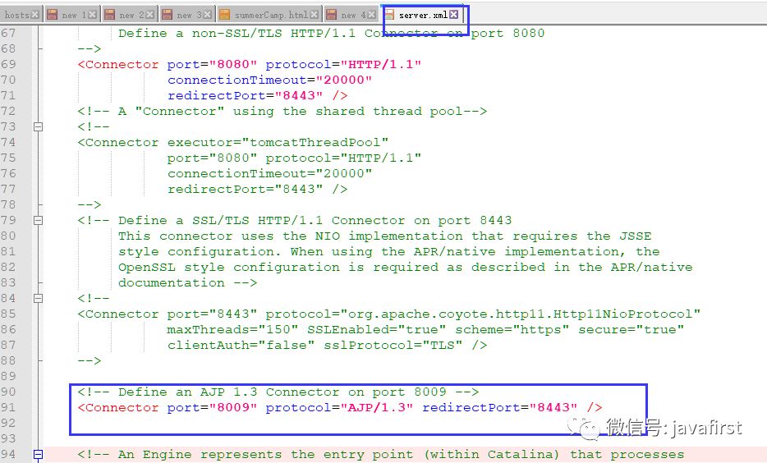
Task: Click the "tomcatThreadPool" executor value
Action: [x=319, y=142]
